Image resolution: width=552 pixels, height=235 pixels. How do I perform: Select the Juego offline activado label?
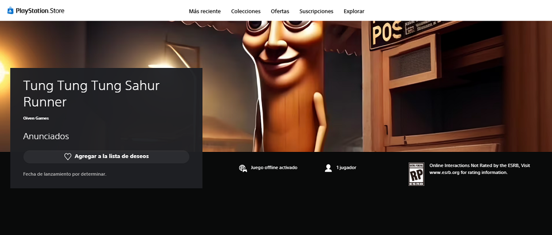(274, 168)
